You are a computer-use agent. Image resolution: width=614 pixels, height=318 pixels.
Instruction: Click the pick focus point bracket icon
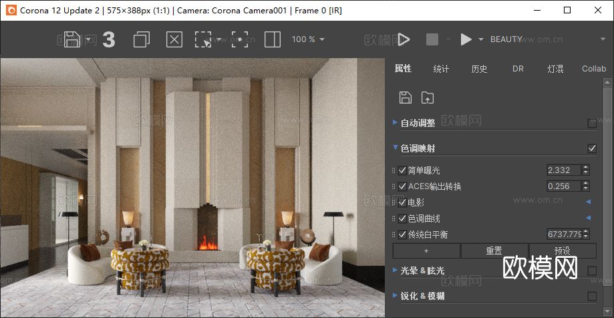pyautogui.click(x=240, y=39)
